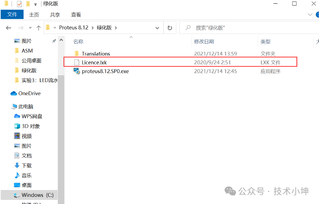Click the Proteus 8.12 breadcrumb segment
319x204 pixels.
pyautogui.click(x=74, y=28)
